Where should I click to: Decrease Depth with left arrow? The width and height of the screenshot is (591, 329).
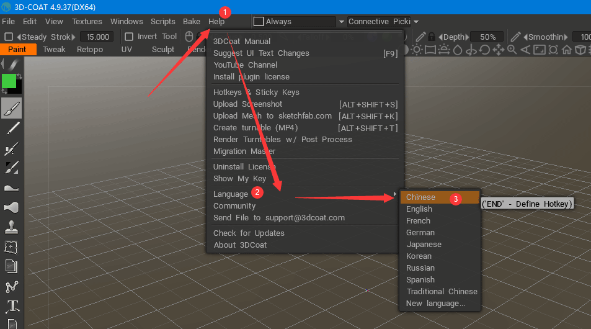point(440,37)
